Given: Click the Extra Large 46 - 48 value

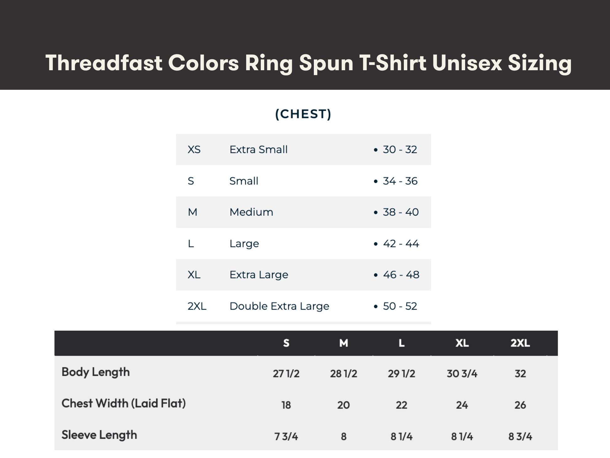Looking at the screenshot, I should click(x=401, y=275).
